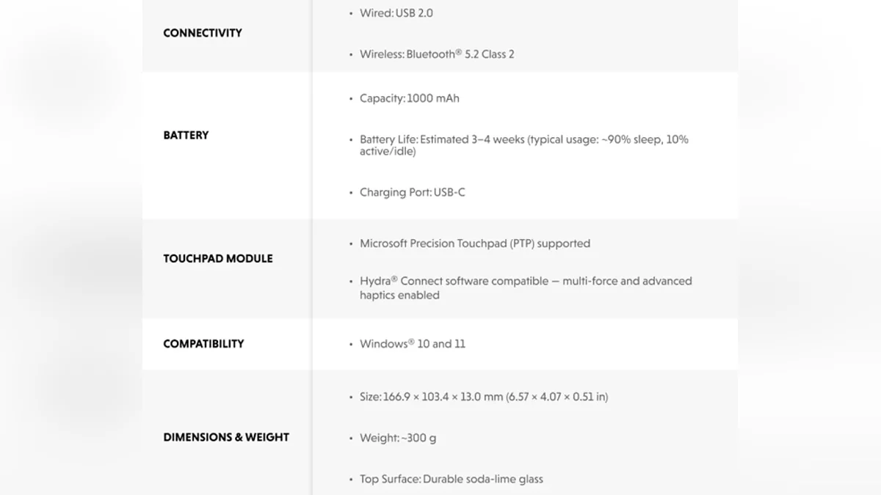Click the CONNECTIVITY row heading

(202, 33)
